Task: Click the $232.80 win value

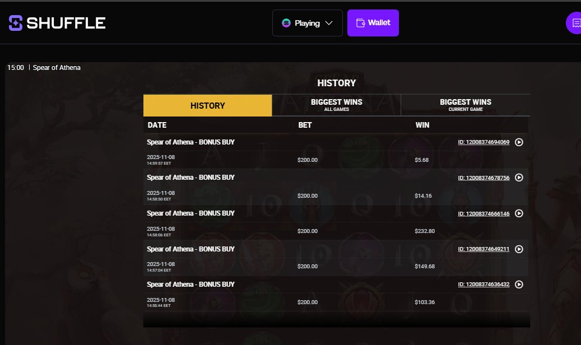Action: pos(425,231)
